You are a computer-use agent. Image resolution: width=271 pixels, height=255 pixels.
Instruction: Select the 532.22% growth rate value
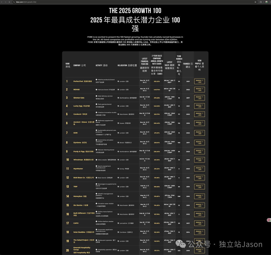coord(157,81)
